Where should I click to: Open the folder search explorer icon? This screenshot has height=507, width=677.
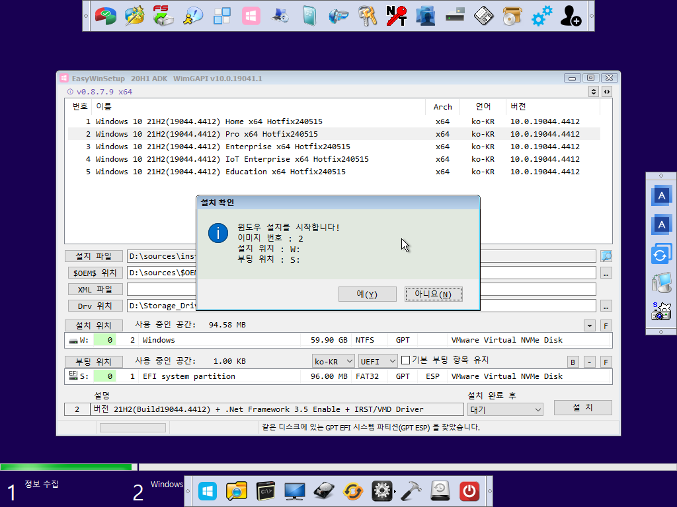(237, 491)
